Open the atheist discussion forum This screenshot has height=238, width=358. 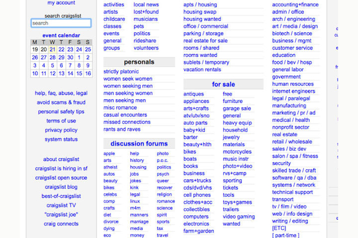[110, 167]
